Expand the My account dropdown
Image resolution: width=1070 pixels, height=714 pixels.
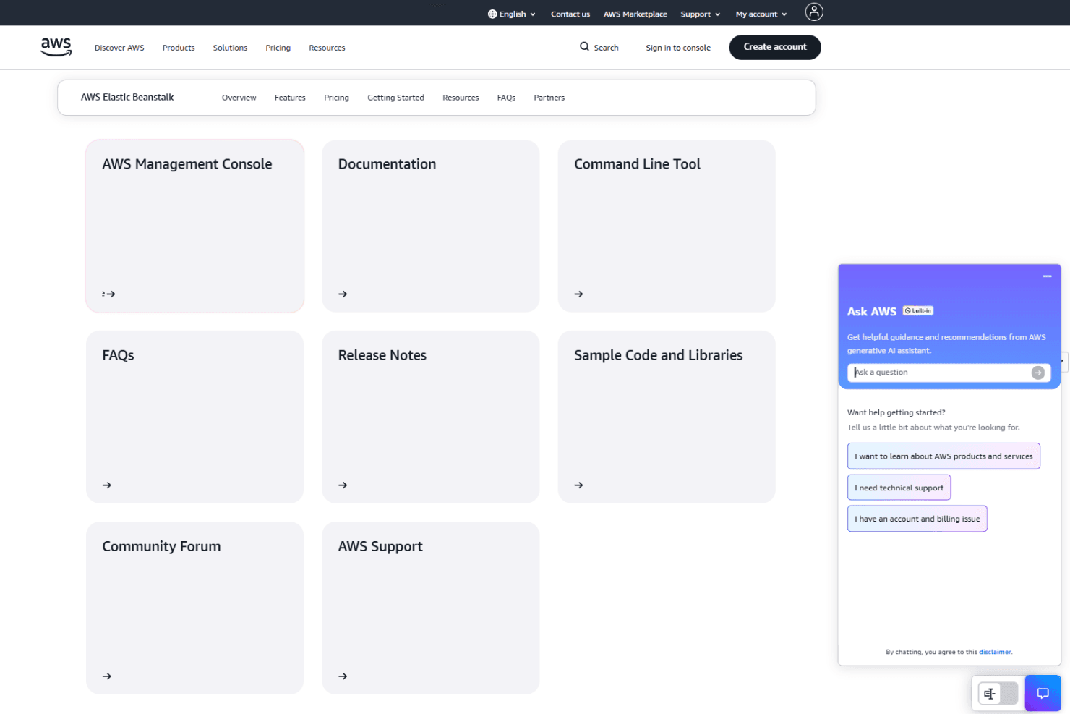[x=761, y=14]
